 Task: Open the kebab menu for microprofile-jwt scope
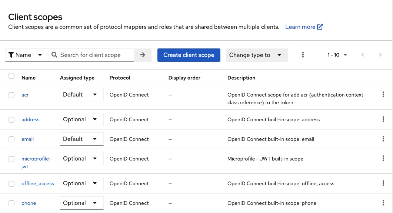[x=383, y=158]
